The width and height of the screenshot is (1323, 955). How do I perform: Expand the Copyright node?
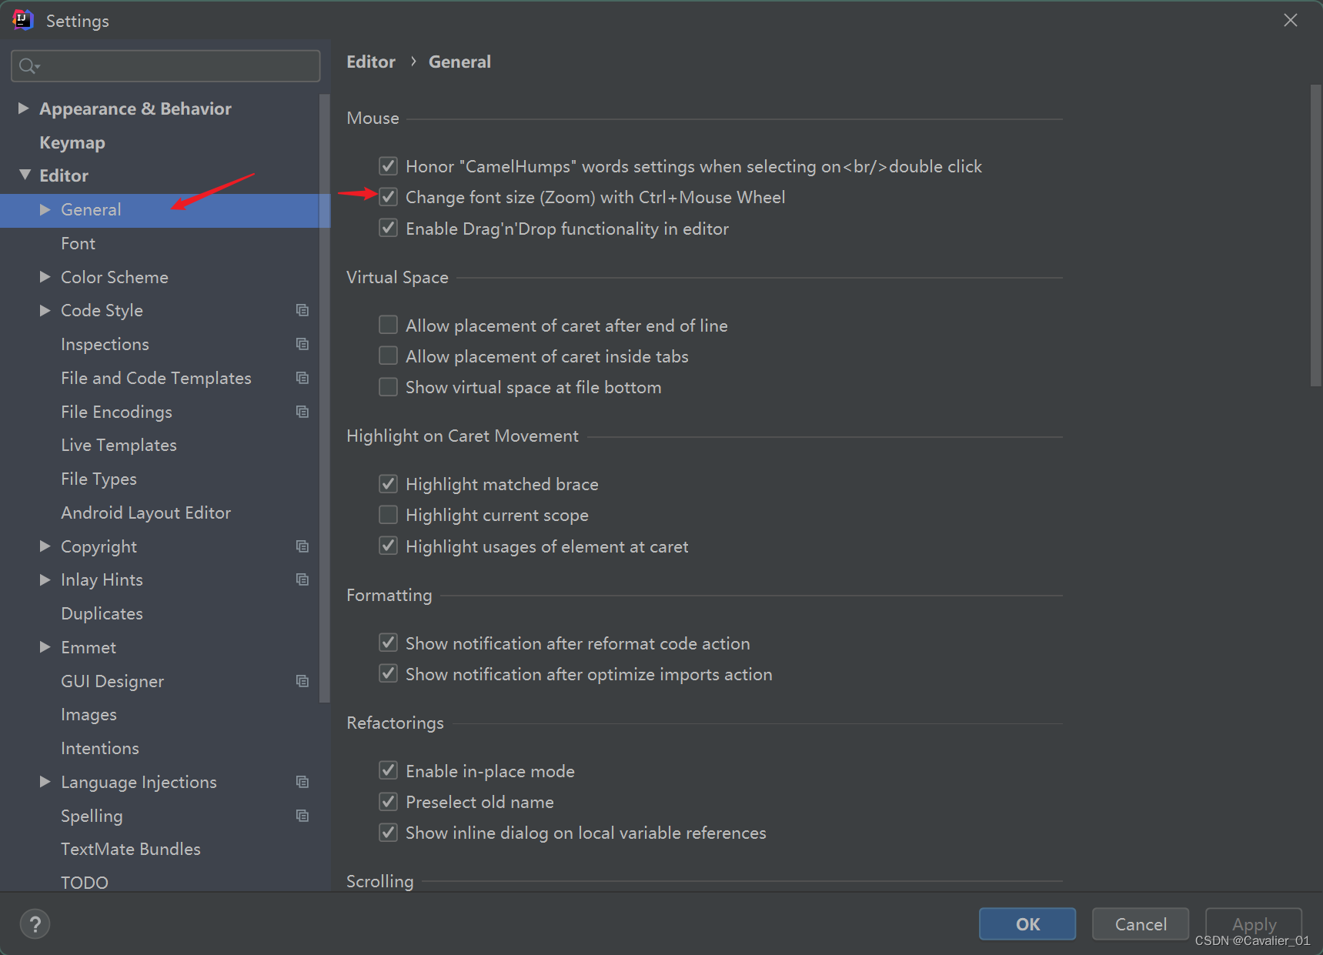point(45,546)
